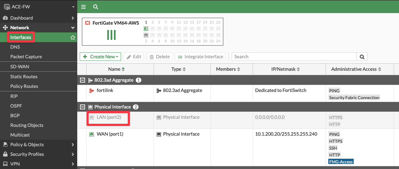The height and width of the screenshot is (169, 399).
Task: Select Interfaces in the sidebar
Action: click(x=21, y=37)
